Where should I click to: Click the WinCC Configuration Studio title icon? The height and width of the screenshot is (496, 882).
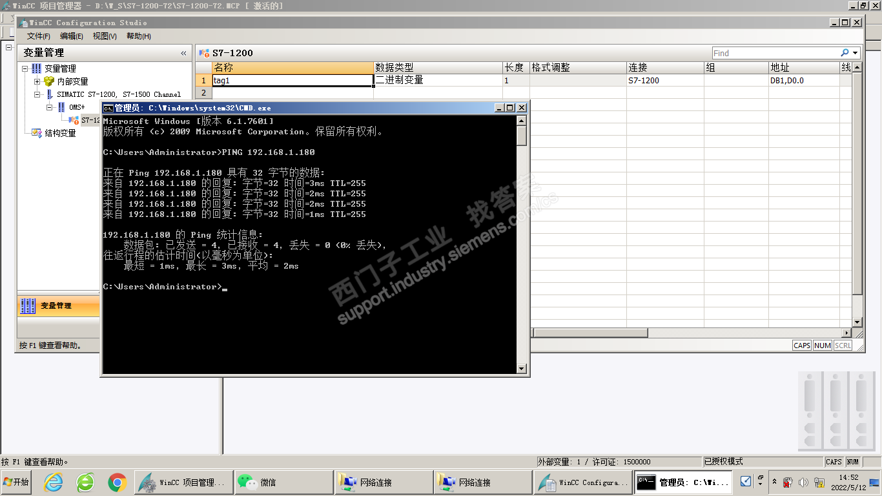tap(23, 23)
